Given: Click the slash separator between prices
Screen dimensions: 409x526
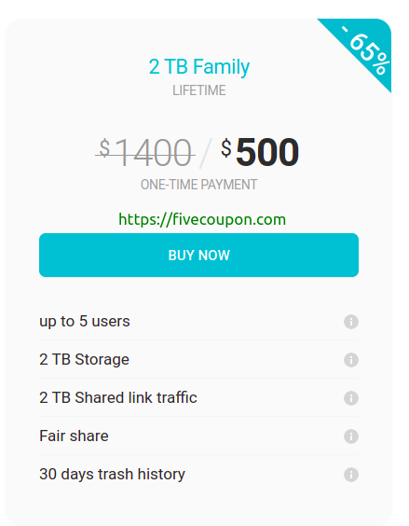Looking at the screenshot, I should pyautogui.click(x=206, y=153).
